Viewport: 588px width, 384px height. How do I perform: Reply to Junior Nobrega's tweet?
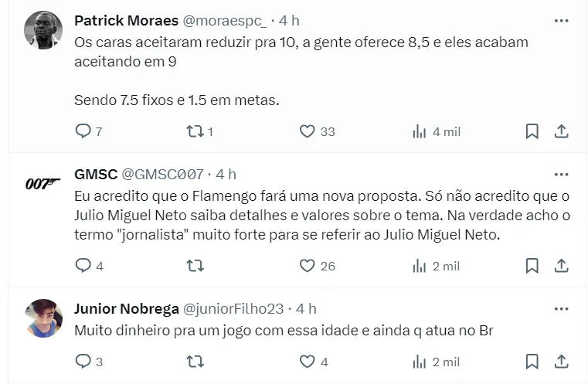[x=83, y=361]
